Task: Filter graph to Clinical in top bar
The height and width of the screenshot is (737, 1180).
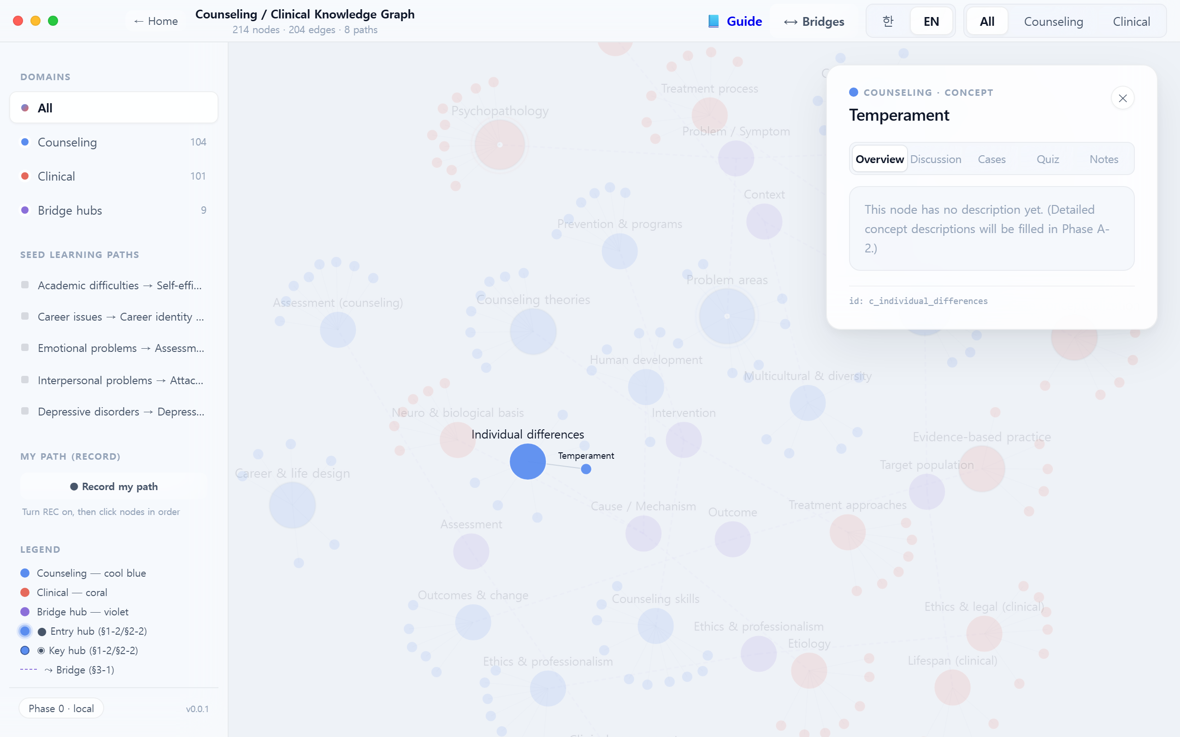Action: pyautogui.click(x=1131, y=22)
